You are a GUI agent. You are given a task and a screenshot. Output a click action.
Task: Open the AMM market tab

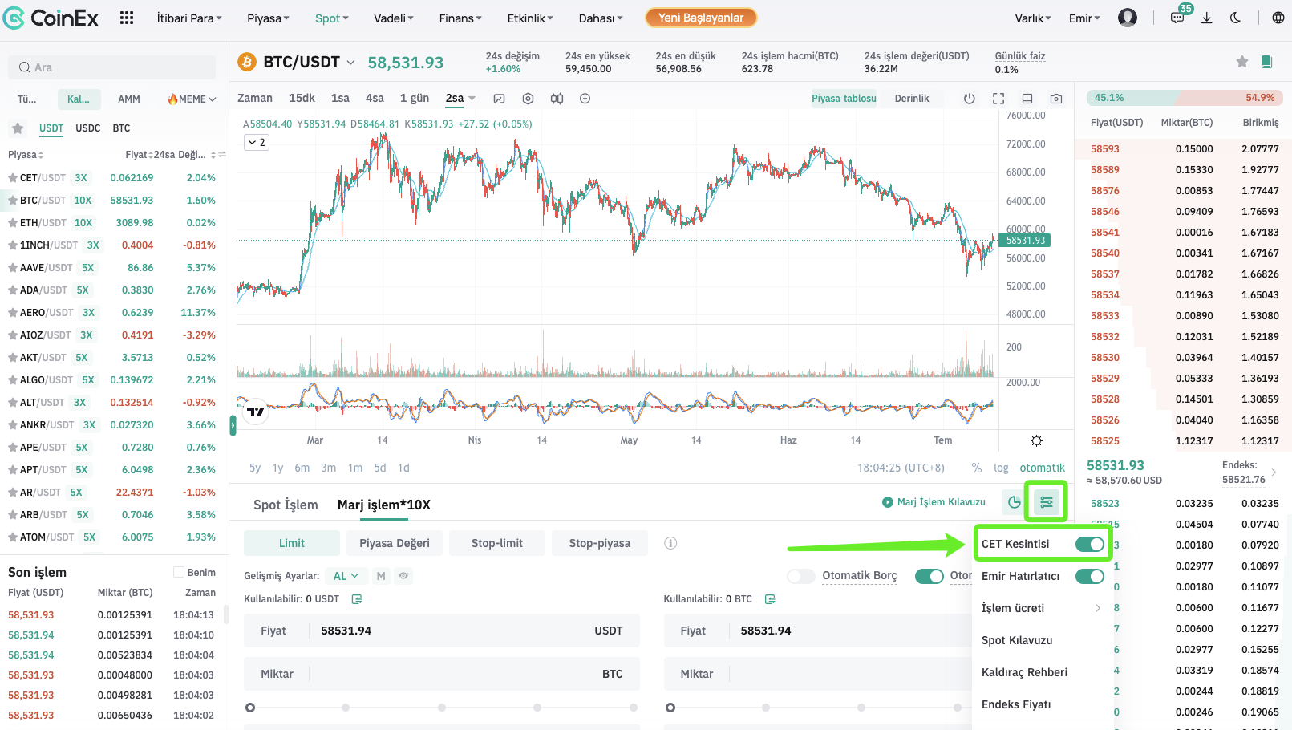(129, 99)
